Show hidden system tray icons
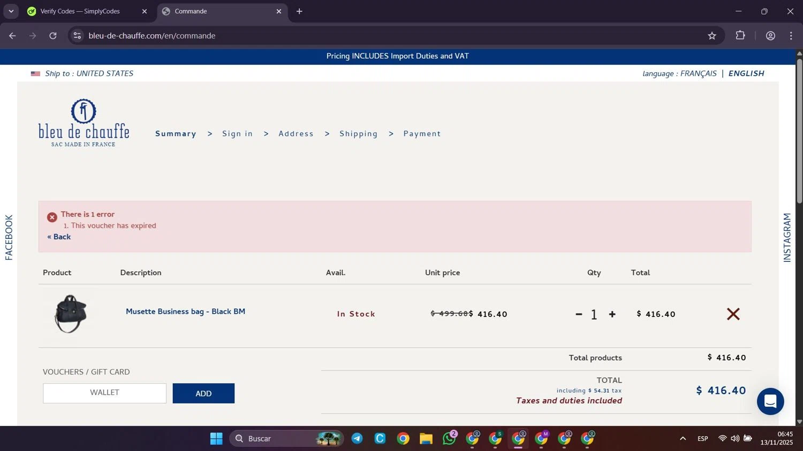 coord(683,439)
